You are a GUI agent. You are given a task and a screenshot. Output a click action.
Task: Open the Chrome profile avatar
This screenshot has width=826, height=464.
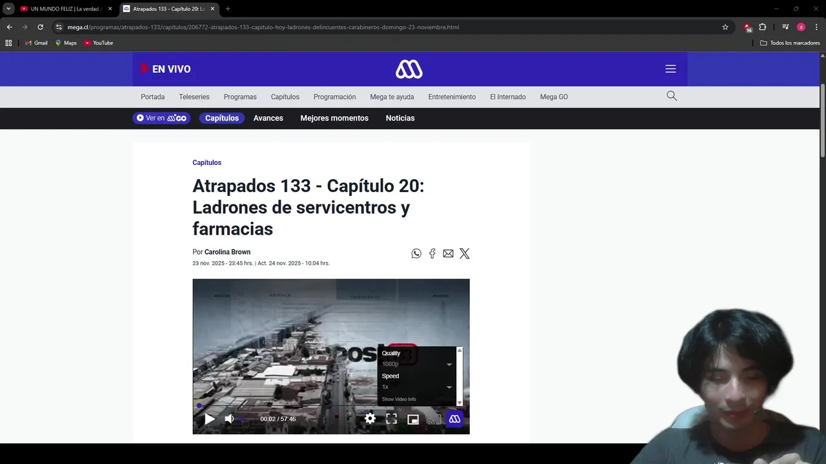click(801, 27)
